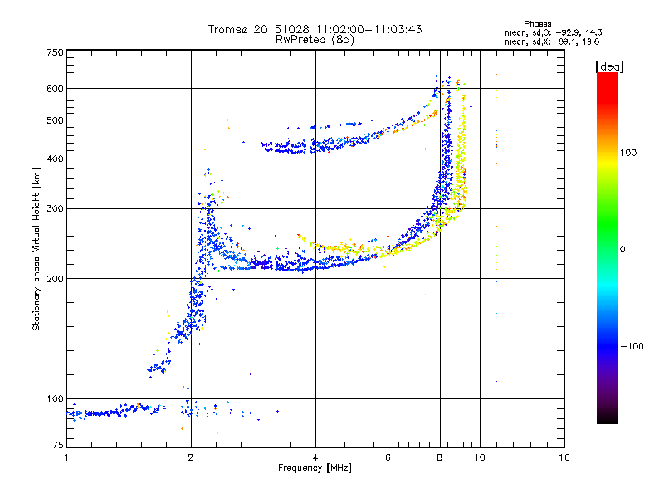Select the "mean, sd,O: -92.9, 14.3" line
Viewport: 664px width, 498px height.
coord(553,32)
